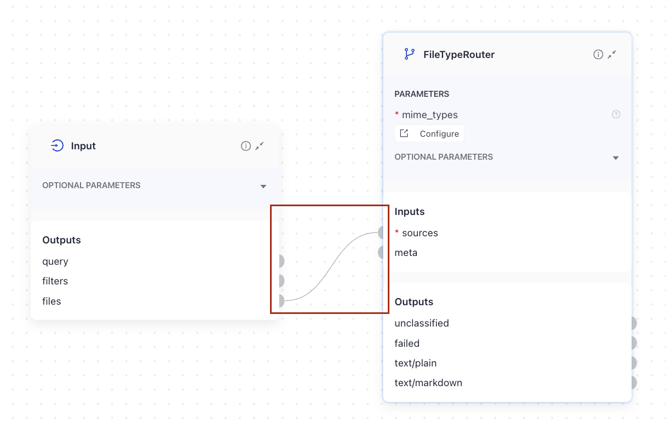The height and width of the screenshot is (431, 666).
Task: Click the failed output connector port
Action: click(633, 343)
